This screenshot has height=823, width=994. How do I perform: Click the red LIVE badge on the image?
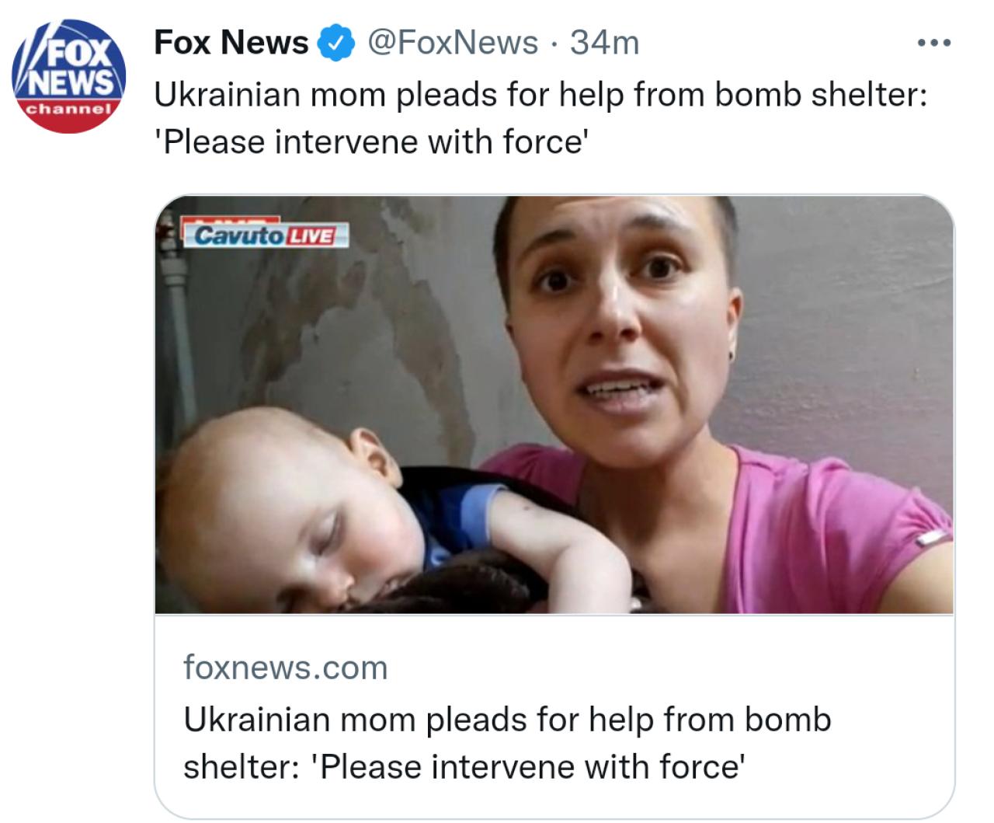point(311,235)
